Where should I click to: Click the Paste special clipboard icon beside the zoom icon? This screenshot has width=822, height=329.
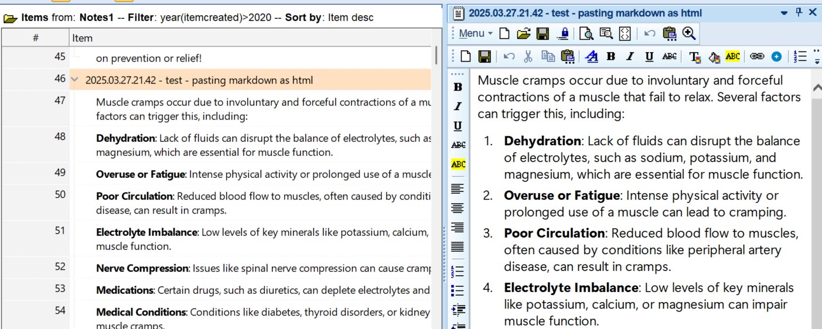pyautogui.click(x=670, y=34)
